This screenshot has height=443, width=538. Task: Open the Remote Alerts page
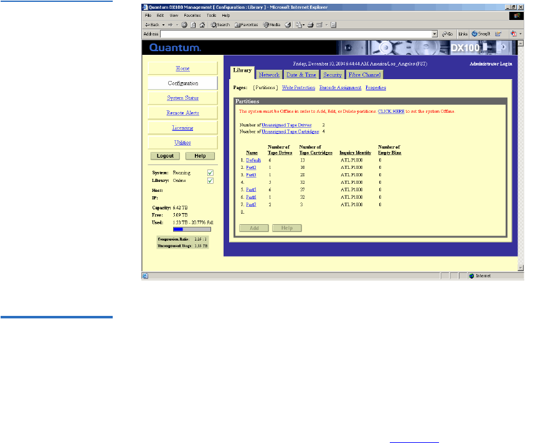tap(182, 113)
